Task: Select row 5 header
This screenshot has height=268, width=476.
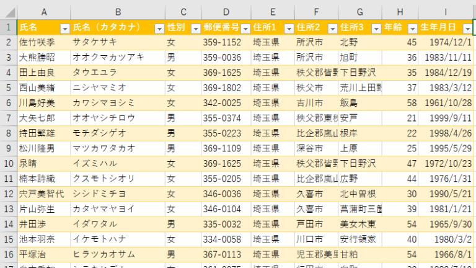Action: click(x=8, y=87)
